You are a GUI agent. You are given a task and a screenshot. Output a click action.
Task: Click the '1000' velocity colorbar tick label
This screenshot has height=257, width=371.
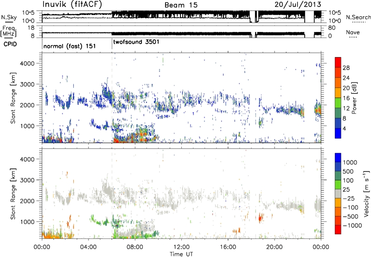[x=350, y=162]
